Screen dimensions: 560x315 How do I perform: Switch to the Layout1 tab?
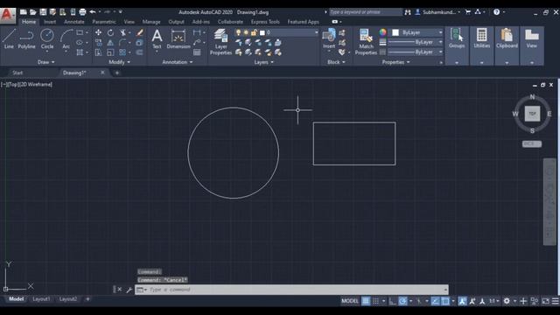[x=41, y=299]
